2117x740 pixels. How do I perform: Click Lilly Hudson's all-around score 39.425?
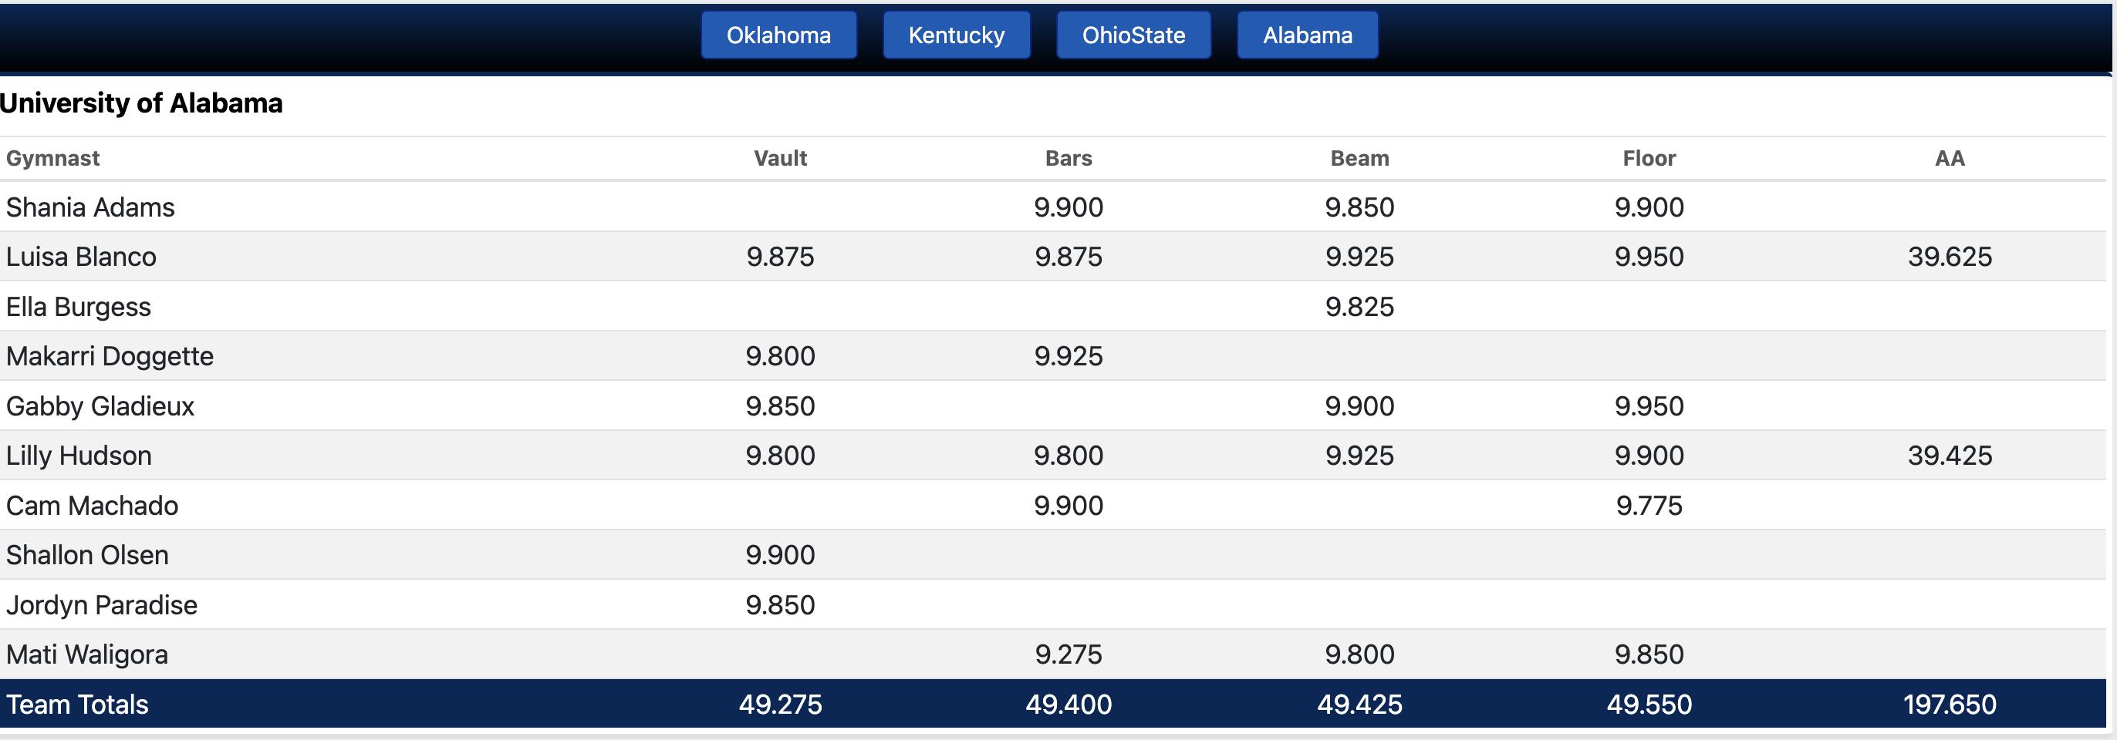tap(1950, 455)
